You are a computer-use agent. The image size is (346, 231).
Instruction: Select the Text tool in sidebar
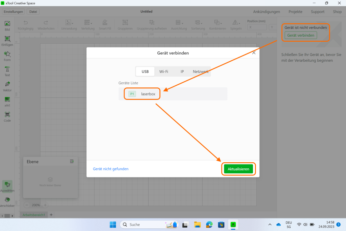tap(7, 71)
